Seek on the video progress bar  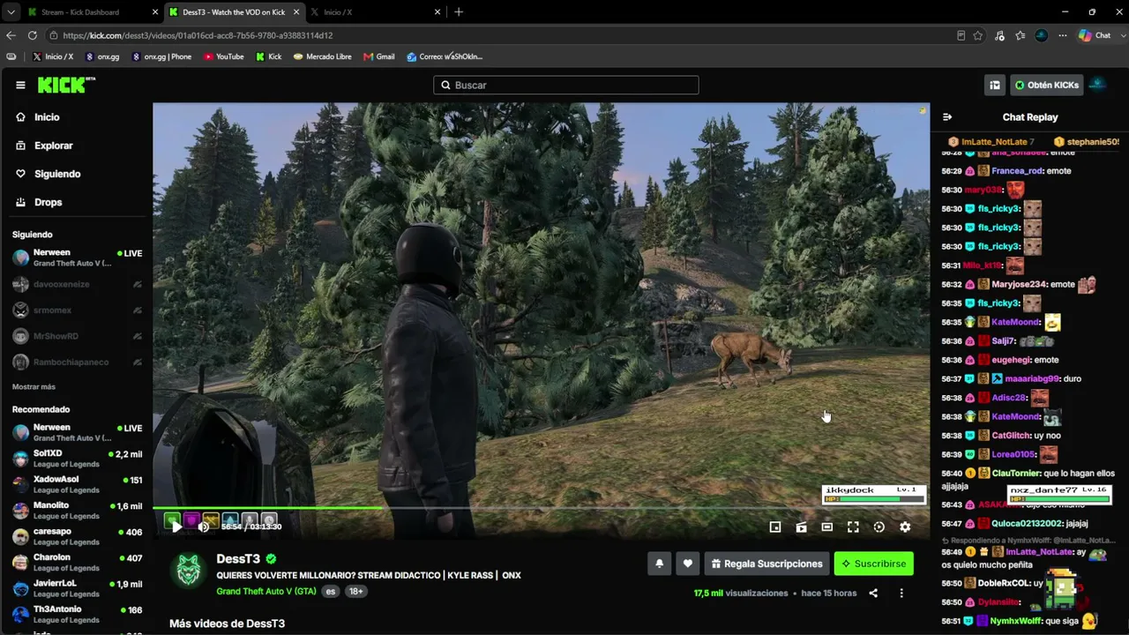click(541, 507)
